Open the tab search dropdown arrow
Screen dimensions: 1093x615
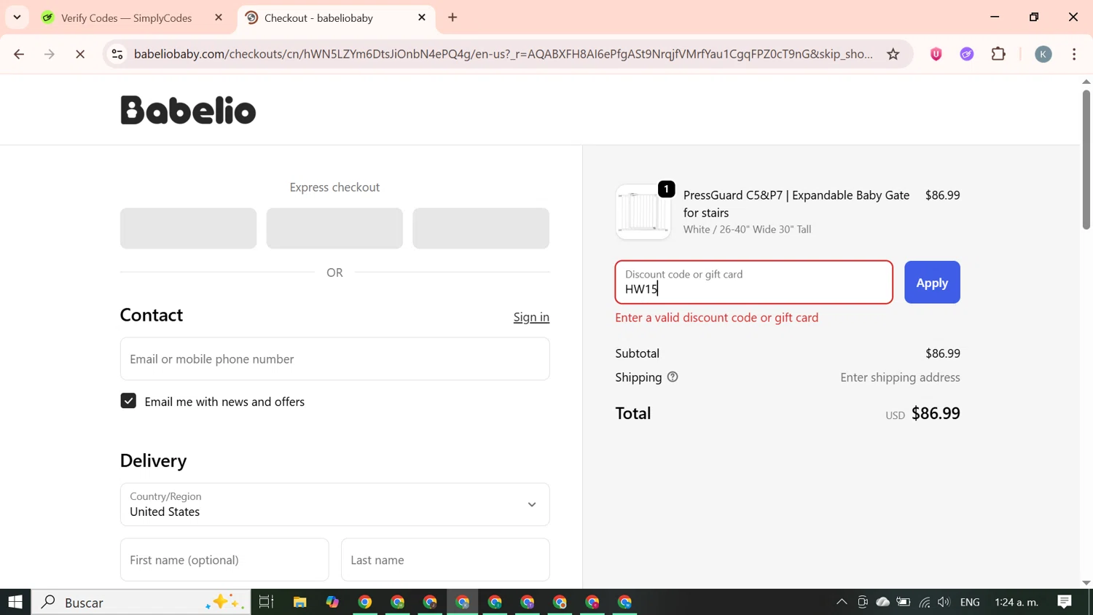pos(17,17)
